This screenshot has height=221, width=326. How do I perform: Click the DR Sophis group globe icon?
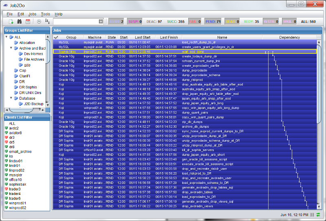16,87
